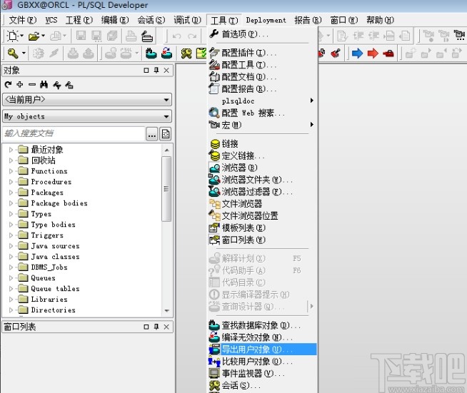The height and width of the screenshot is (393, 467).
Task: Click the object search input field
Action: [x=74, y=133]
